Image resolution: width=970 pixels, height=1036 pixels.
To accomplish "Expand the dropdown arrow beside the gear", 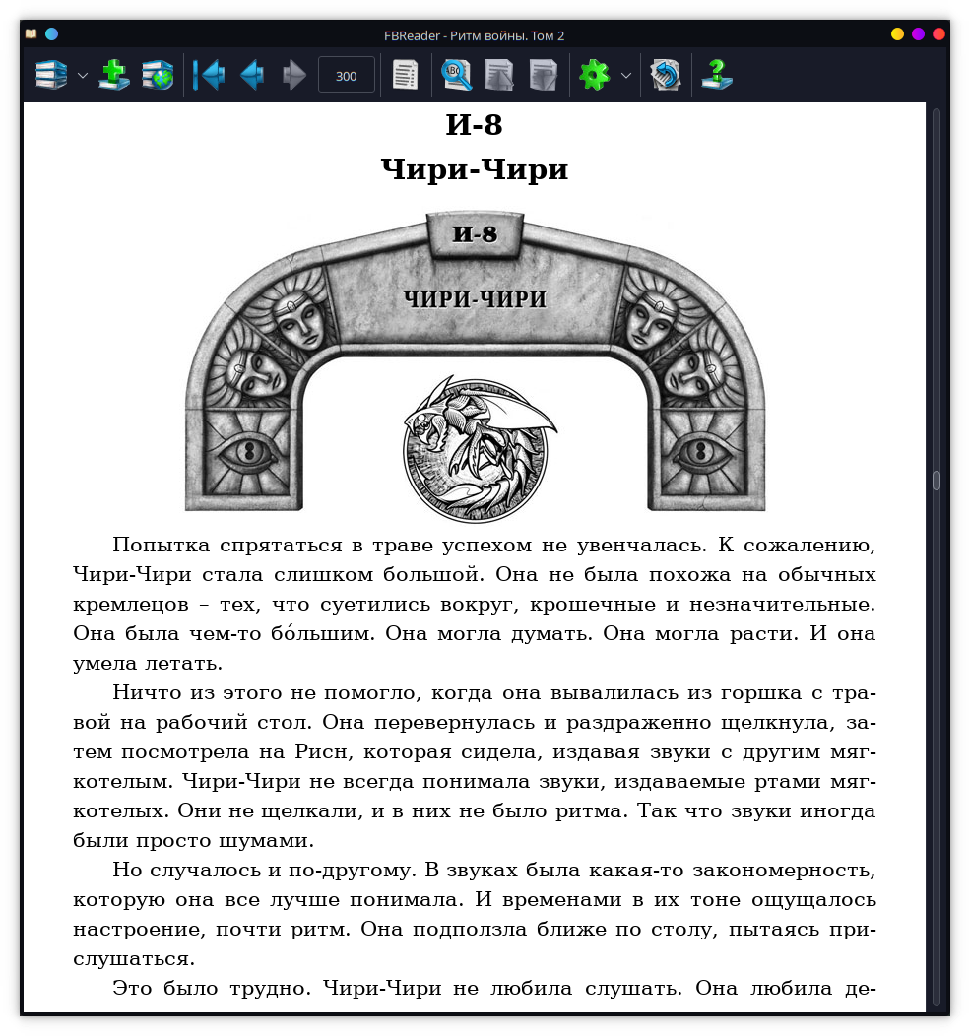I will (x=625, y=75).
